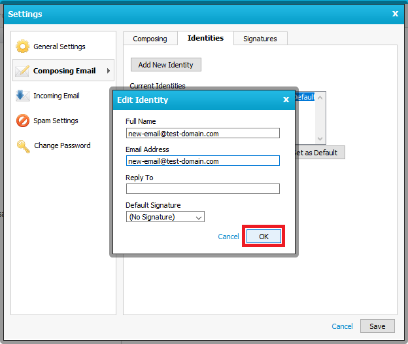Click the Incoming Email download icon

22,96
